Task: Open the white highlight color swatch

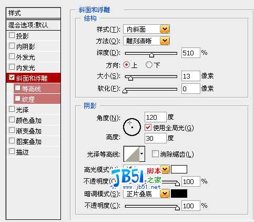Action: click(x=179, y=169)
